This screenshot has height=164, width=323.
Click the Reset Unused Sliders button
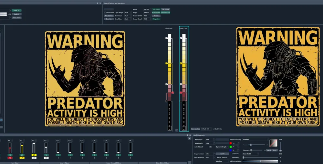(114, 163)
